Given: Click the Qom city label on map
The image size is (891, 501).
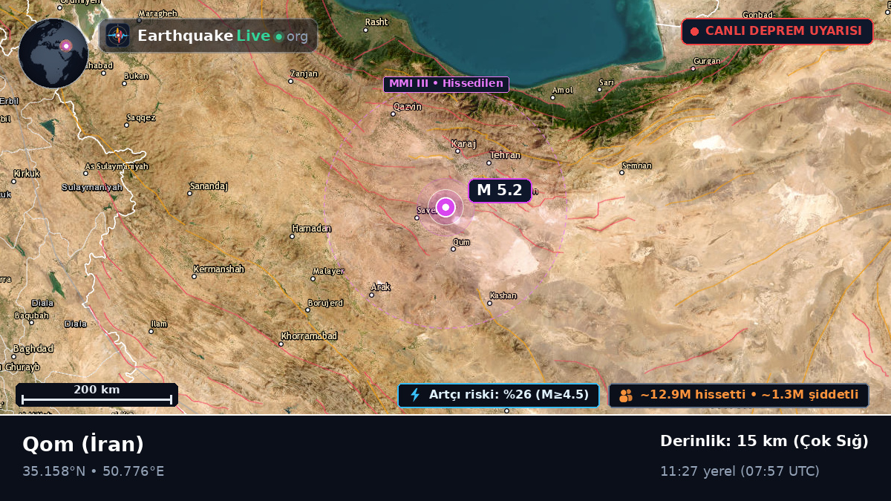Looking at the screenshot, I should click(461, 242).
